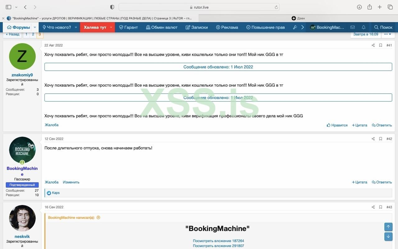Reload the current page
Image resolution: width=398 pixels, height=249 pixels.
tap(276, 7)
